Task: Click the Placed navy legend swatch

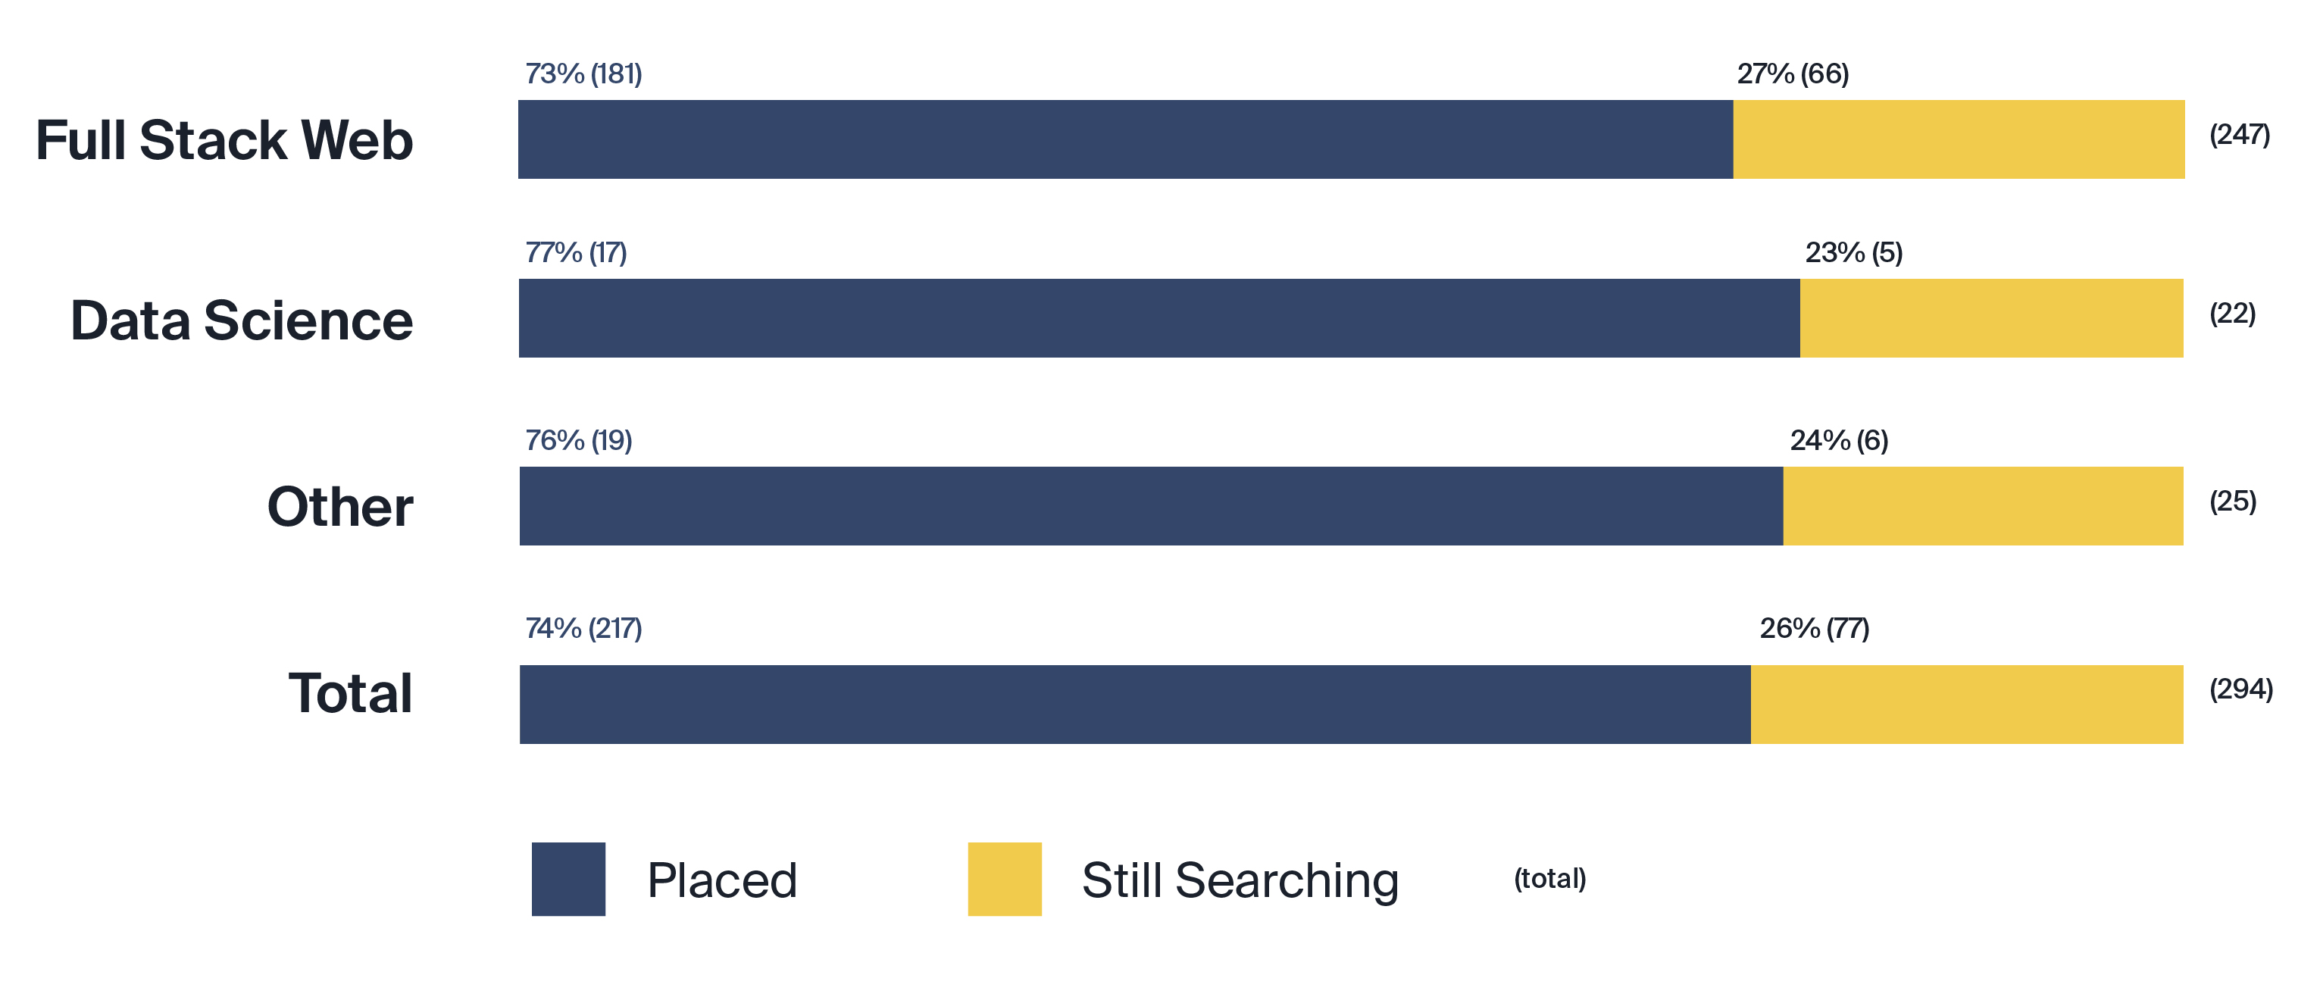Action: click(568, 879)
